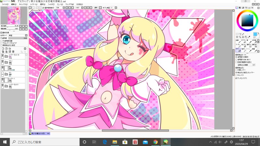Image resolution: width=260 pixels, height=146 pixels.
Task: Open the ファイル menu
Action: pos(5,4)
